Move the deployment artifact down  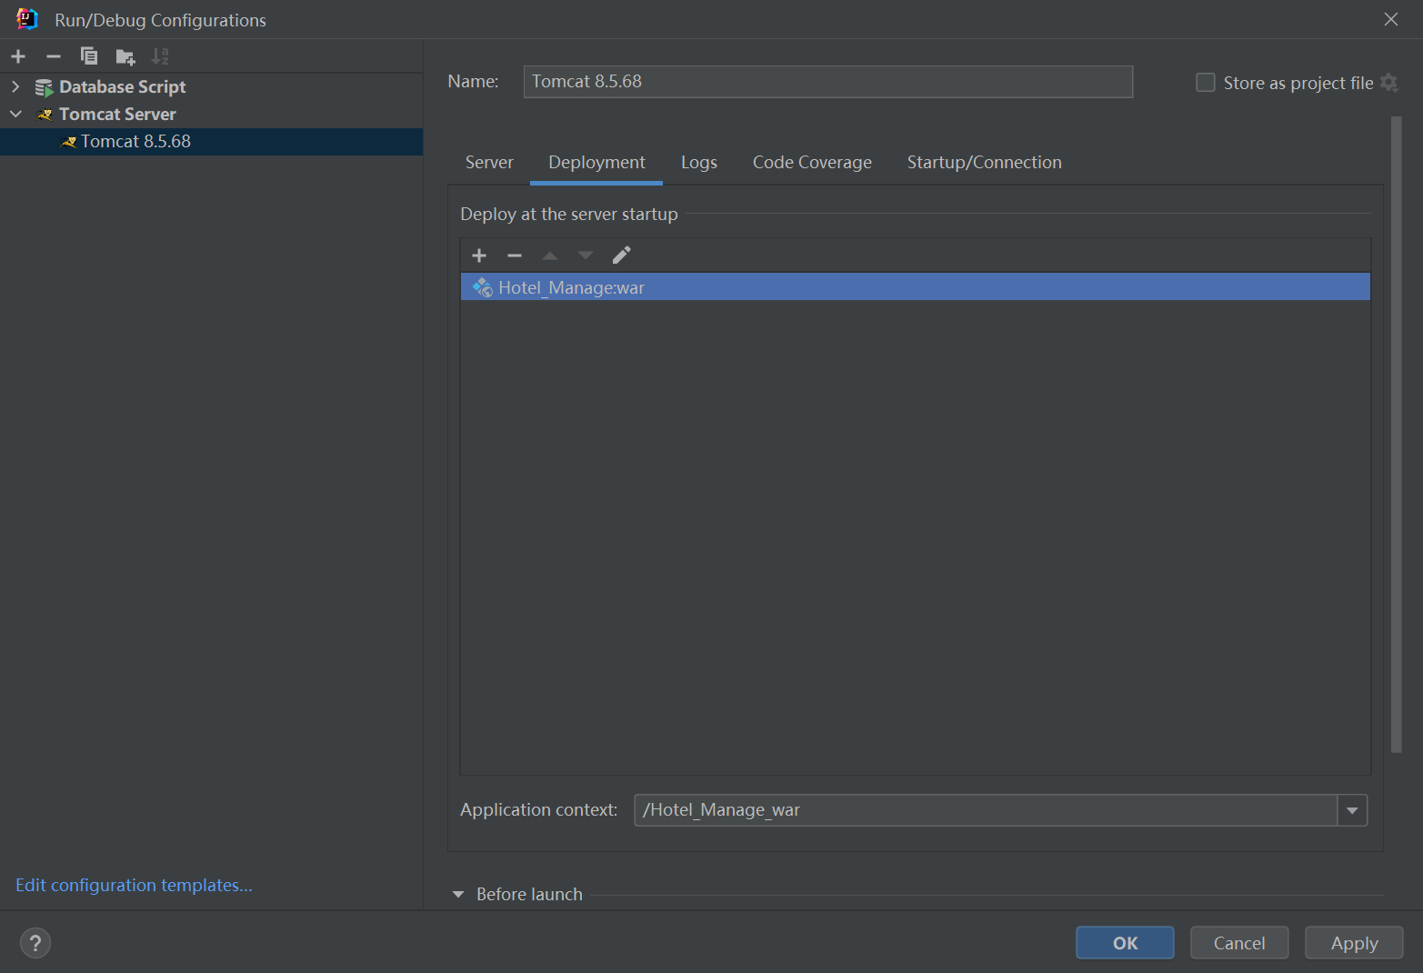pyautogui.click(x=586, y=256)
